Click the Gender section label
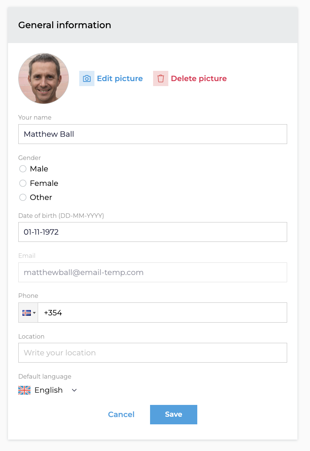This screenshot has height=451, width=310. [29, 158]
